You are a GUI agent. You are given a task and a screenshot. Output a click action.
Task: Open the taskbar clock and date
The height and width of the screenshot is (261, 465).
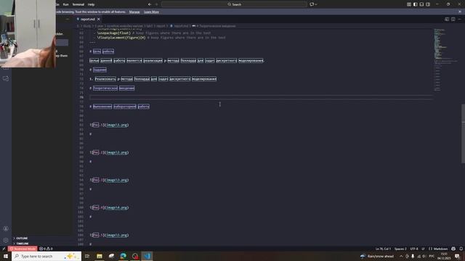(444, 256)
